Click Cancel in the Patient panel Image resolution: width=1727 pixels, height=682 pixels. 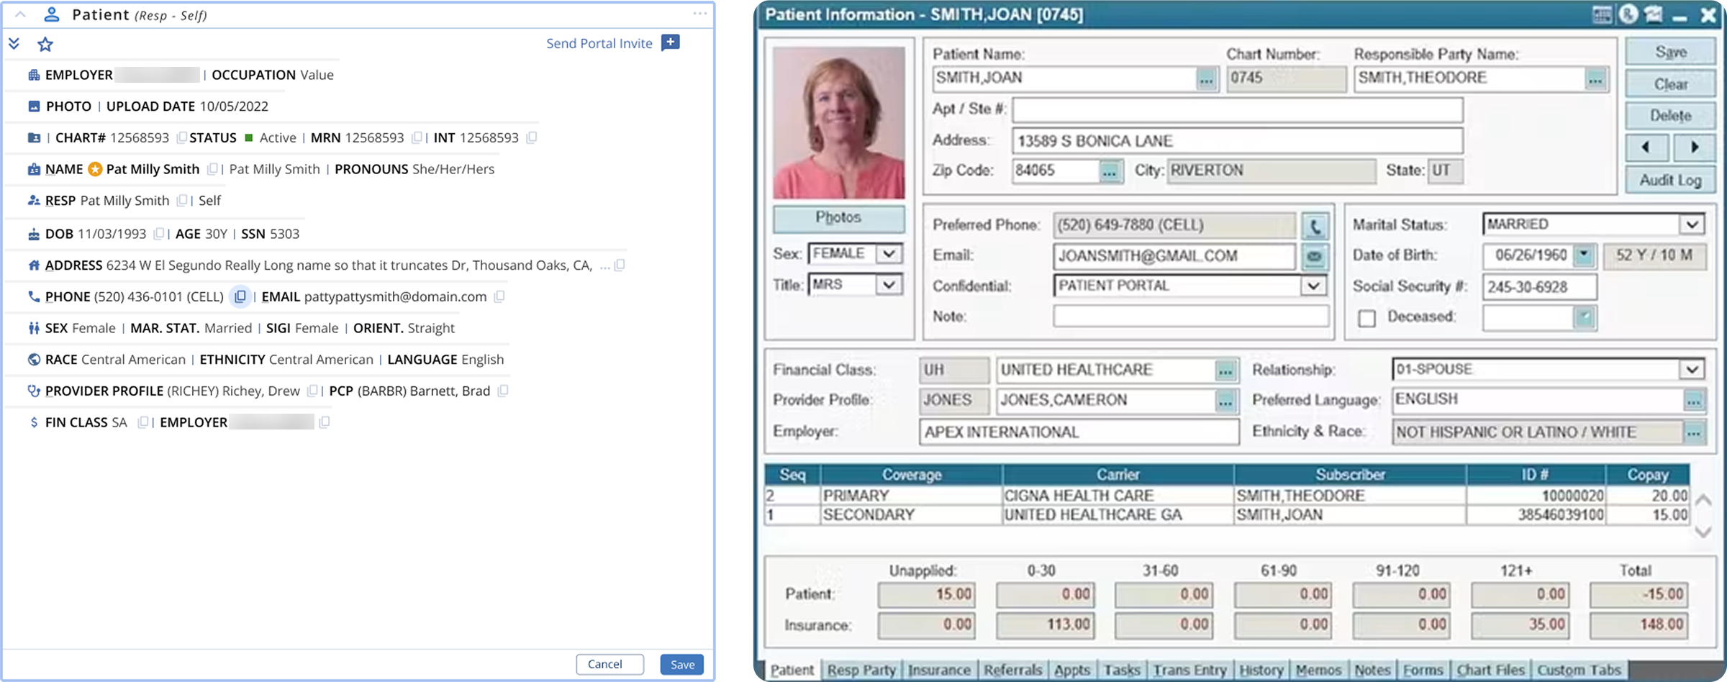pyautogui.click(x=609, y=664)
